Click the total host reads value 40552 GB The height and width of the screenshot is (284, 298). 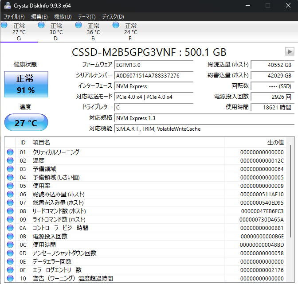273,65
